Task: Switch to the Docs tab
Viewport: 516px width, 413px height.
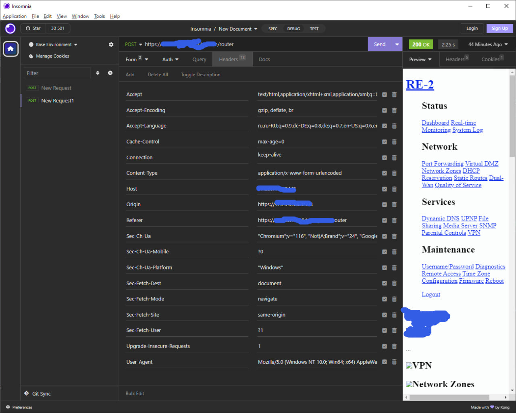Action: point(264,59)
